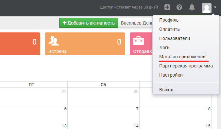Open Васильев user selector dropdown
Viewport: 221px width, 129px height.
135,23
